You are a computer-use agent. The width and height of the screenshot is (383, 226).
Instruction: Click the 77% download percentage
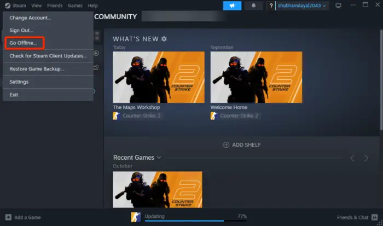242,216
